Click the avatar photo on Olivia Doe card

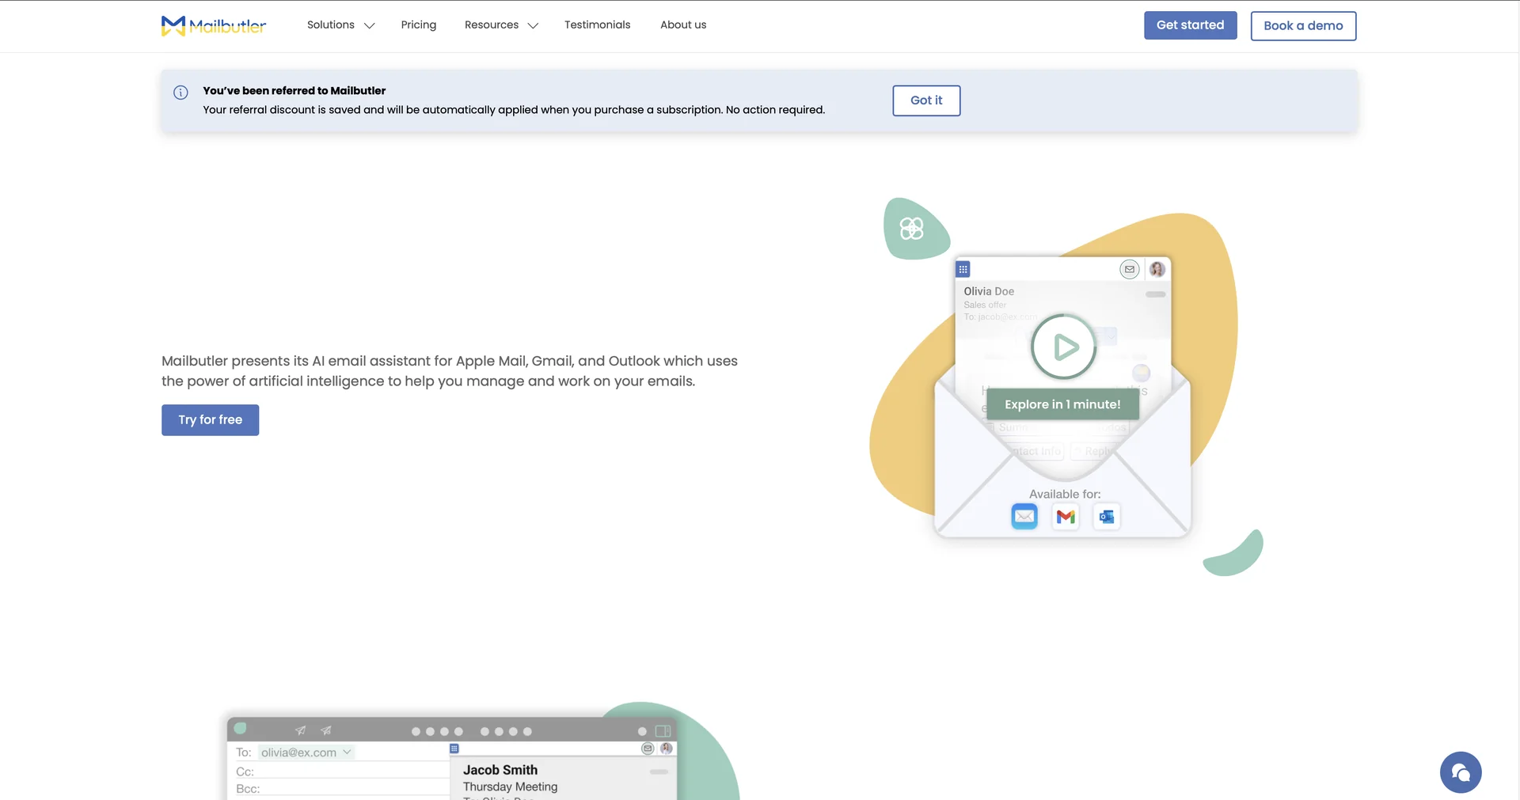pos(1157,269)
